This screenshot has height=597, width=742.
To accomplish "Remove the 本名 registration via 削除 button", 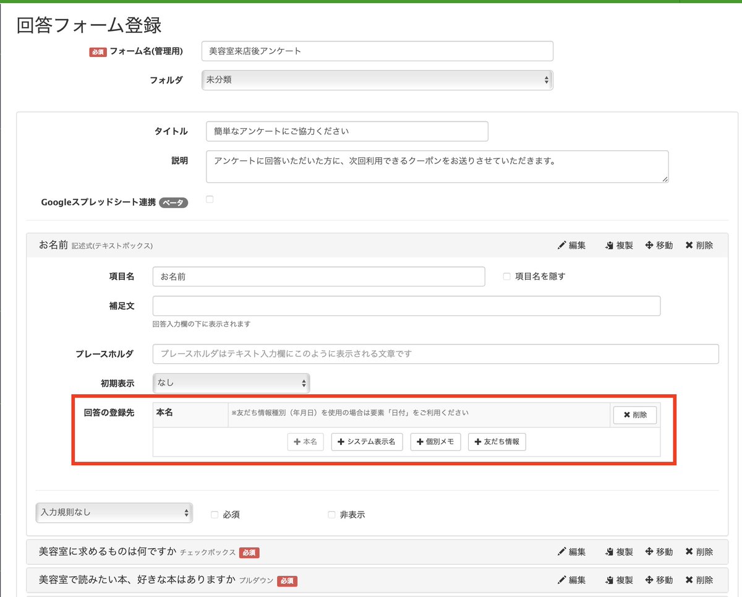I will 635,415.
